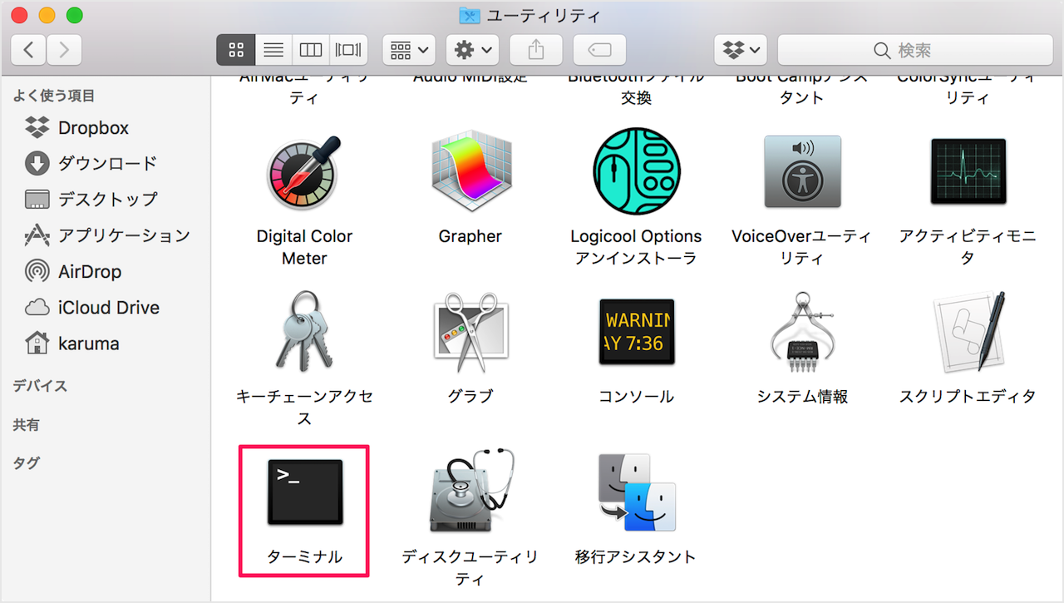Viewport: 1064px width, 603px height.
Task: Click the ユーティリティ folder icon in title bar
Action: click(470, 16)
